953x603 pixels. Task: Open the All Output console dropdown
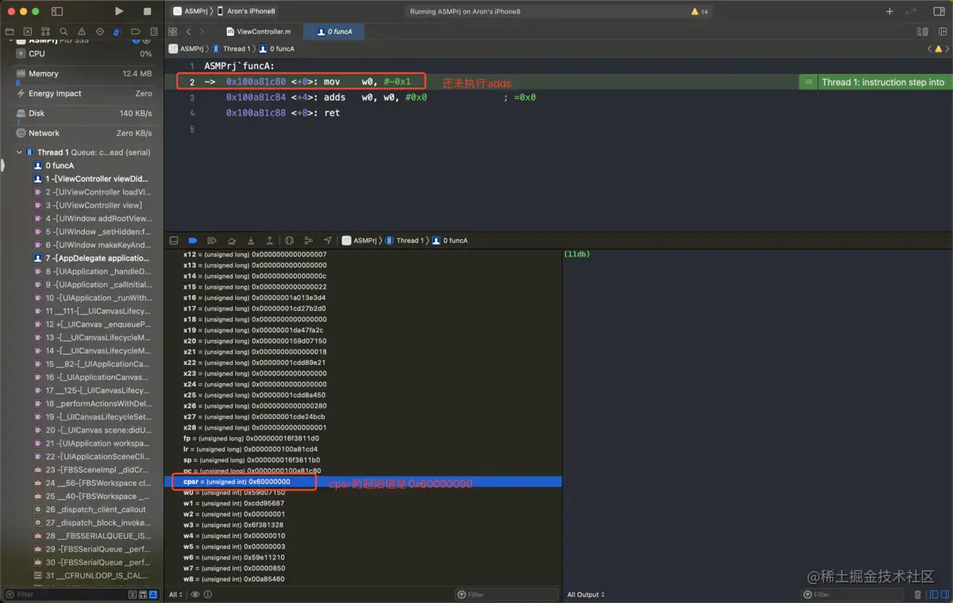[x=586, y=594]
